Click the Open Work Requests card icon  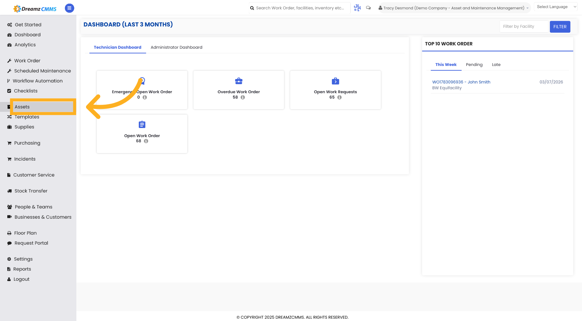[x=335, y=81]
